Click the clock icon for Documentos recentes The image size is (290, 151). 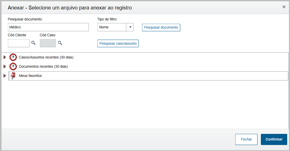coord(13,66)
